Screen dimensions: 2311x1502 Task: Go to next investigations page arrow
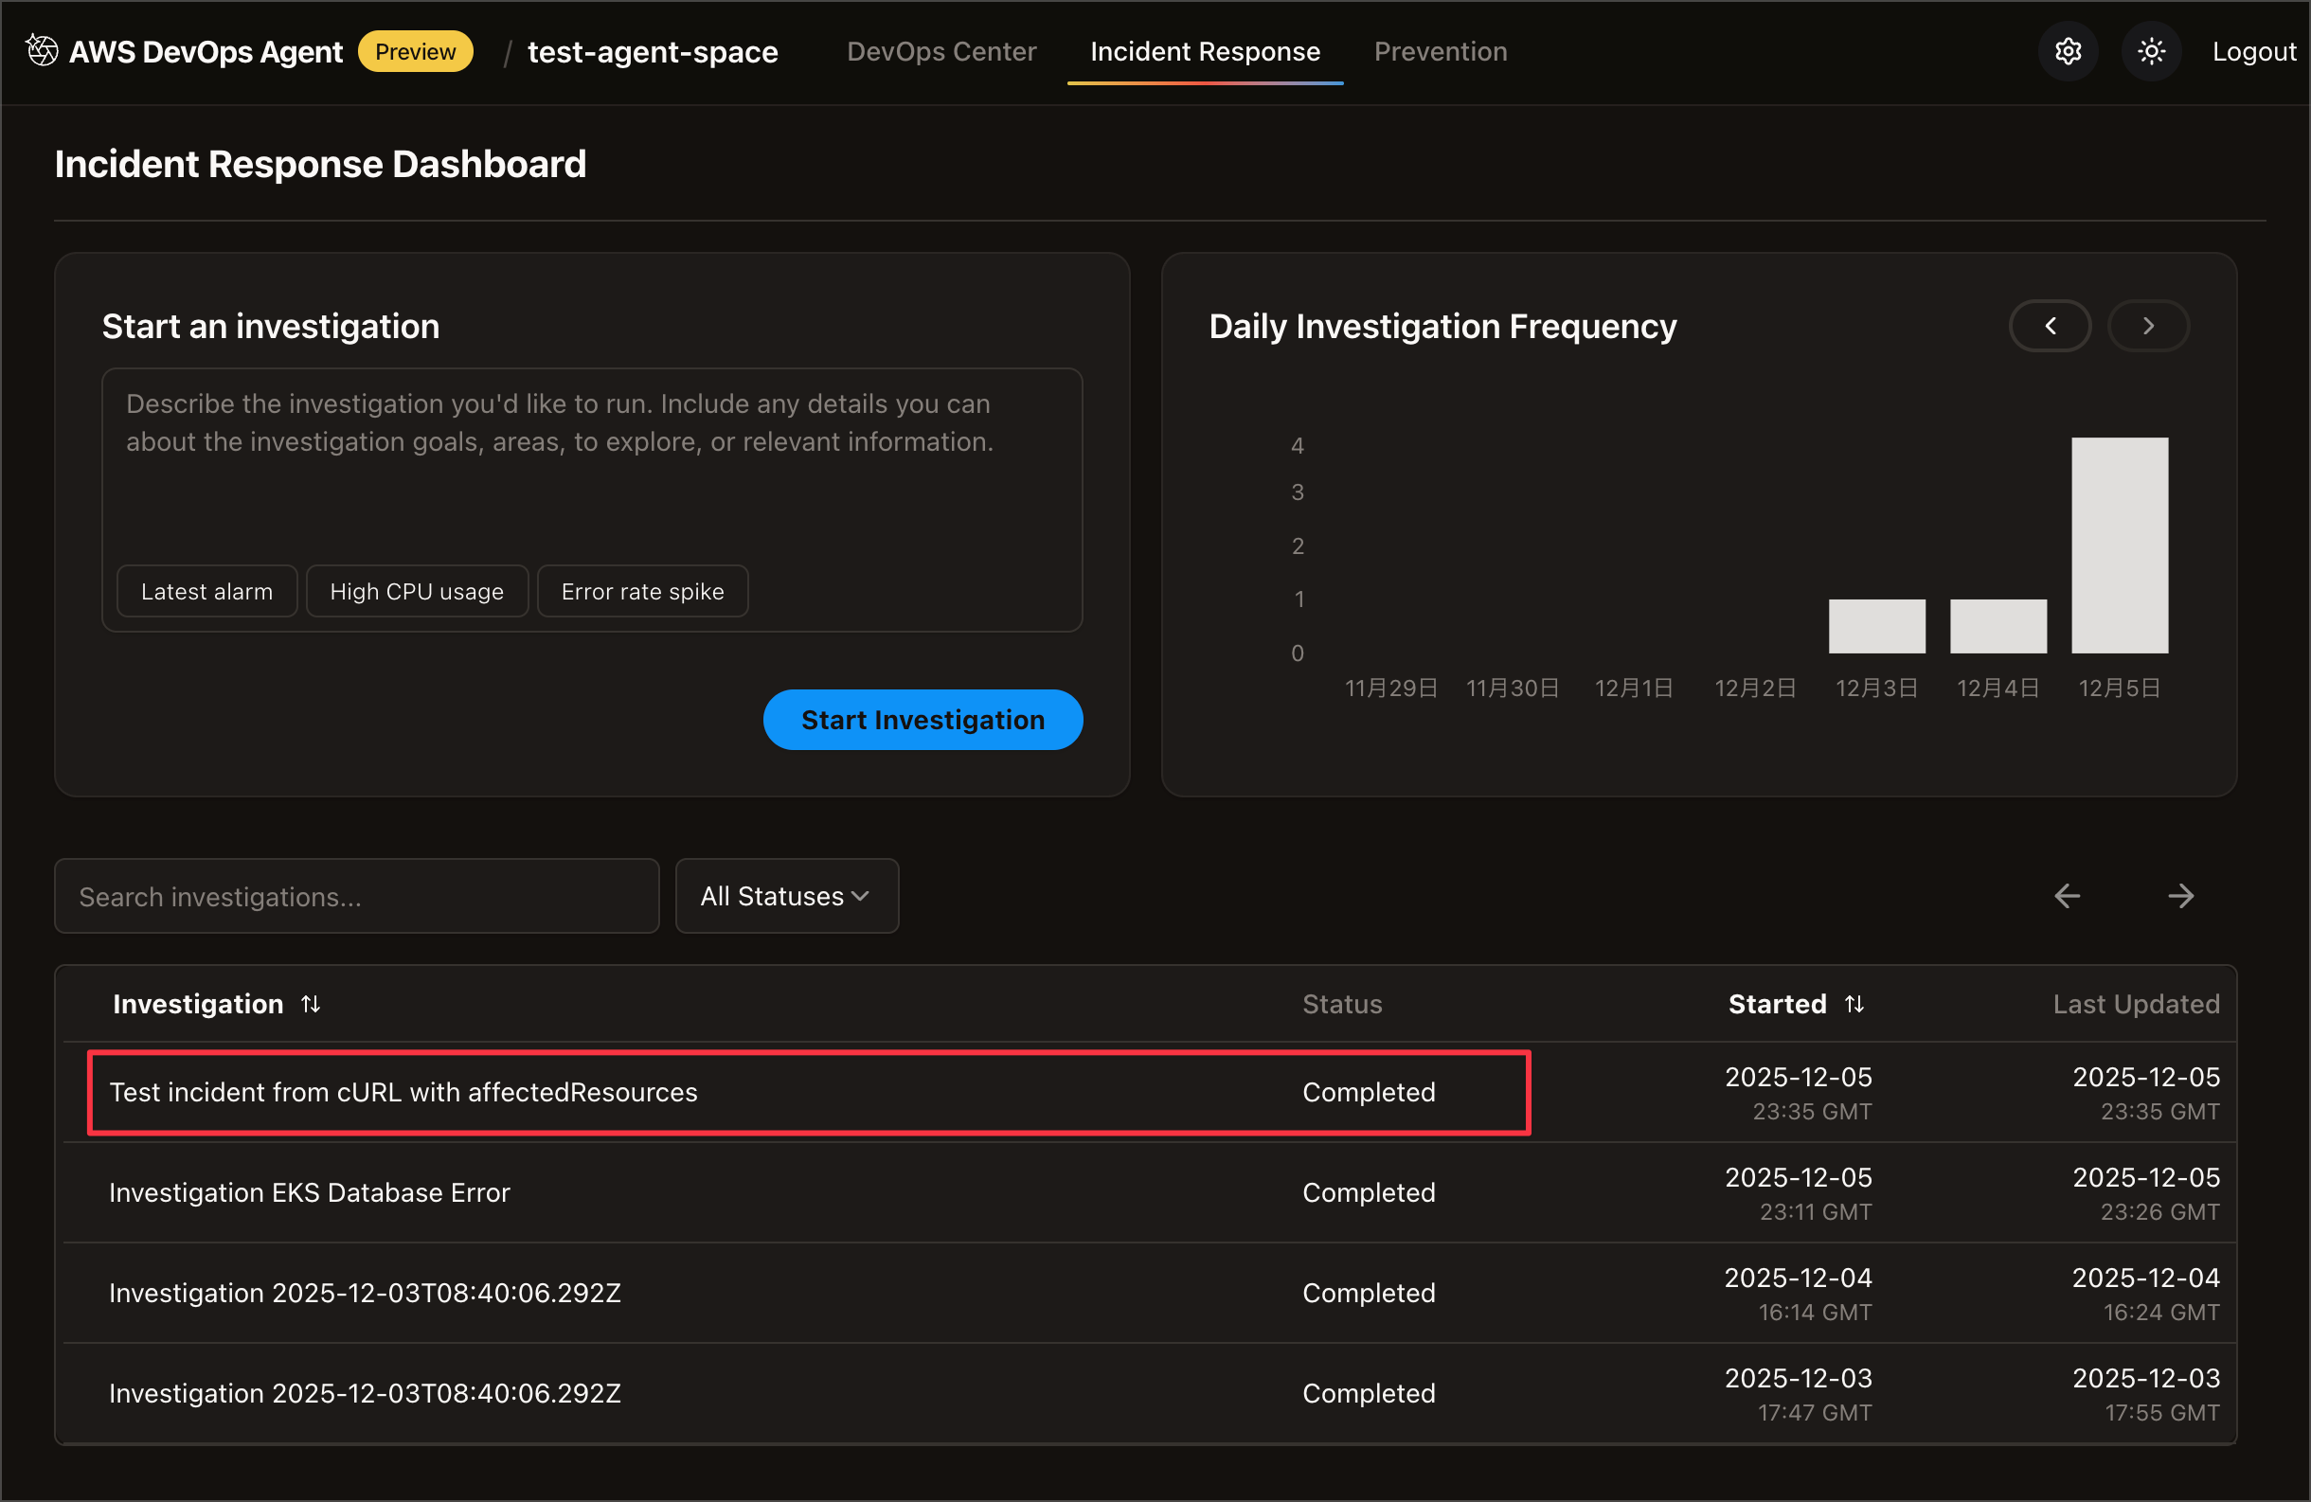2181,895
